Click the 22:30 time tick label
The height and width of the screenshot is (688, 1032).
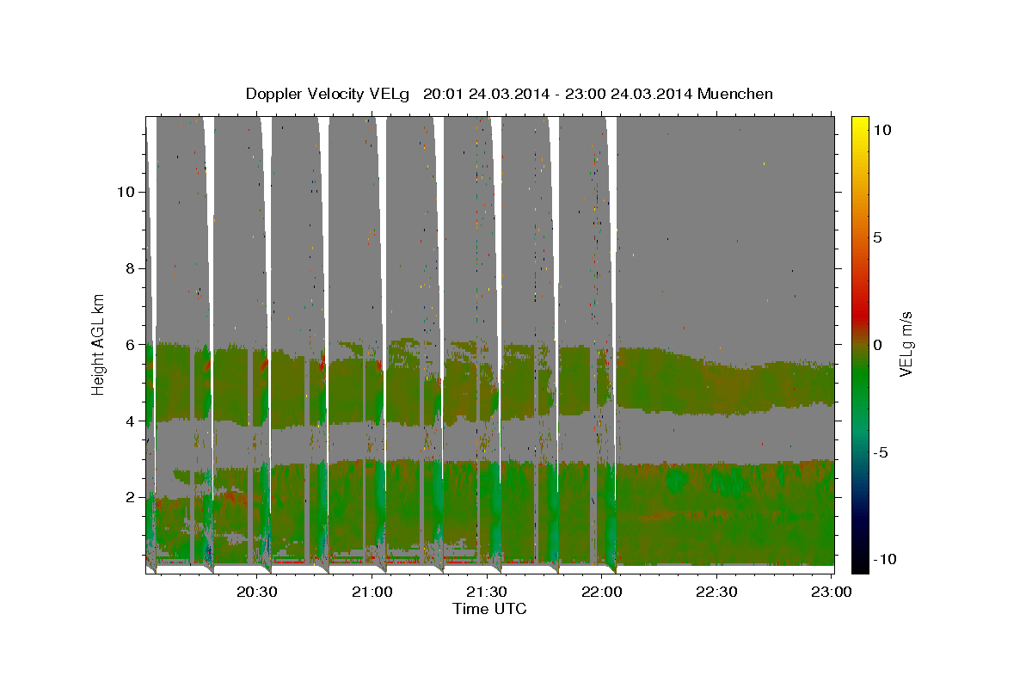(717, 592)
